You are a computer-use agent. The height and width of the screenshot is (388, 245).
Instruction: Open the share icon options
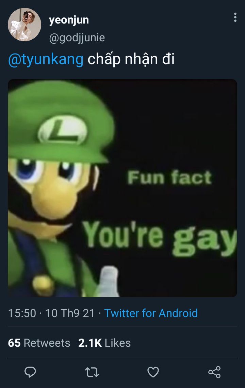pyautogui.click(x=214, y=372)
